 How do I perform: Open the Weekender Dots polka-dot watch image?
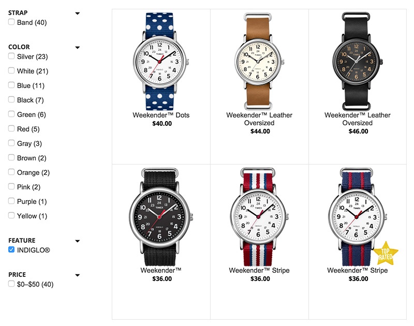tap(161, 61)
